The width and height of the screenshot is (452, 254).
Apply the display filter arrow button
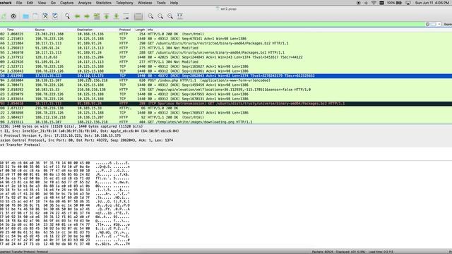coord(433,25)
